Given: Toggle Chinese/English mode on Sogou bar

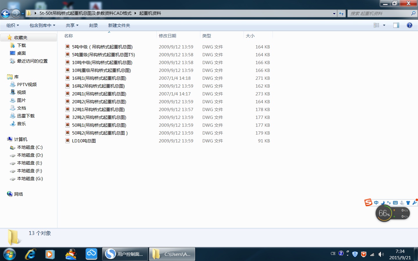Looking at the screenshot, I should [376, 203].
